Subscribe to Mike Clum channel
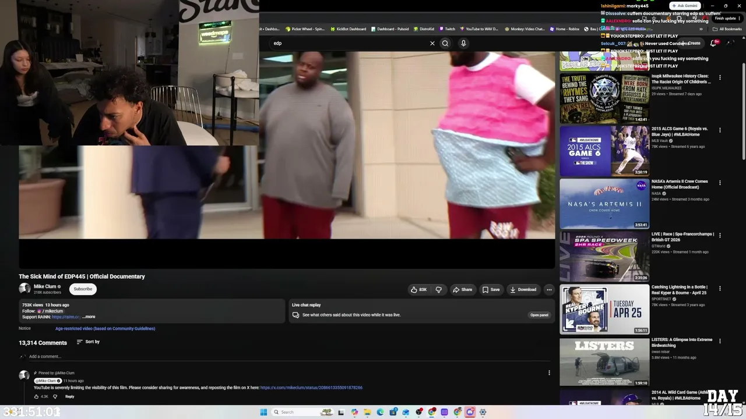Image resolution: width=746 pixels, height=419 pixels. coord(83,289)
